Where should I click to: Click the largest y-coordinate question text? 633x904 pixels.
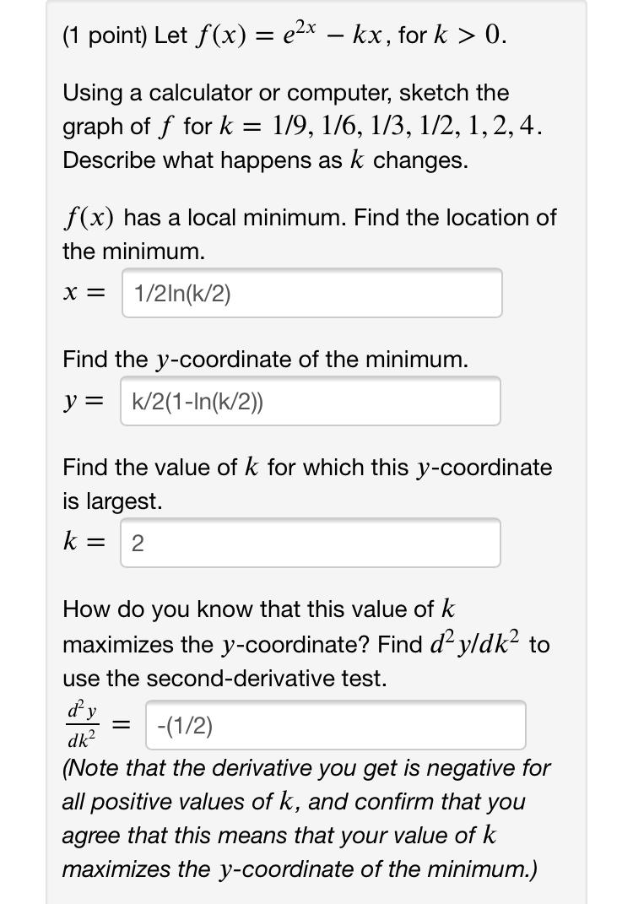point(307,484)
